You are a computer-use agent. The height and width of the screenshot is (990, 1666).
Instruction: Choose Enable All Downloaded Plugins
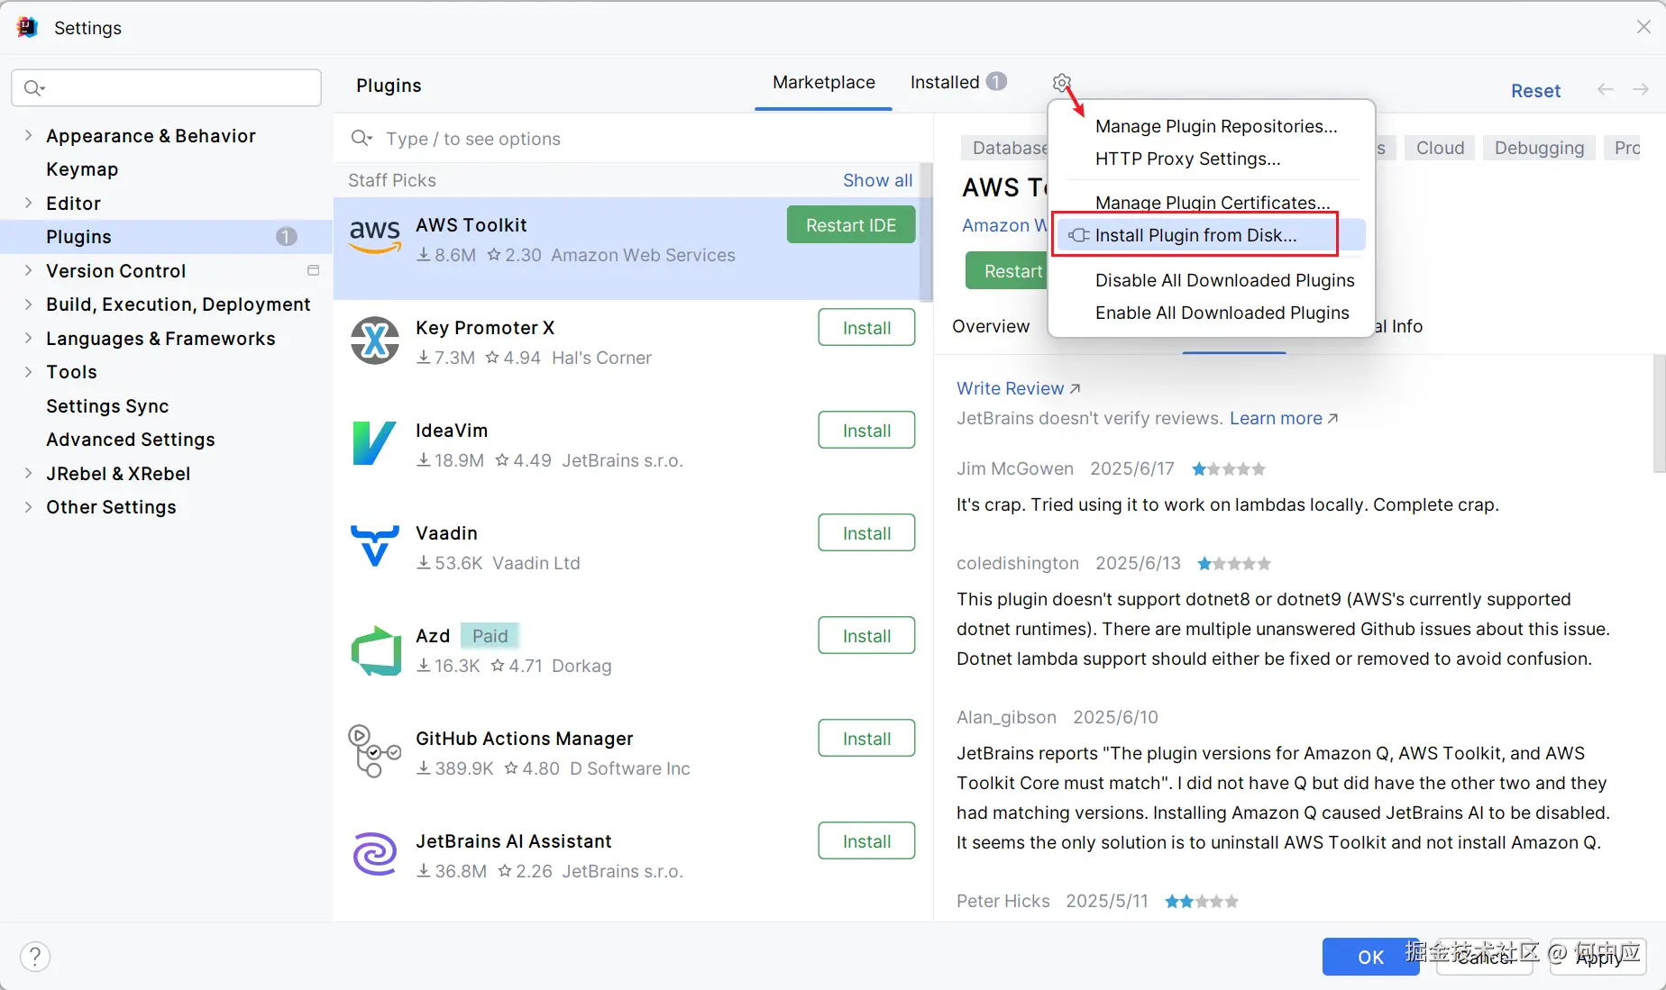pos(1222,313)
